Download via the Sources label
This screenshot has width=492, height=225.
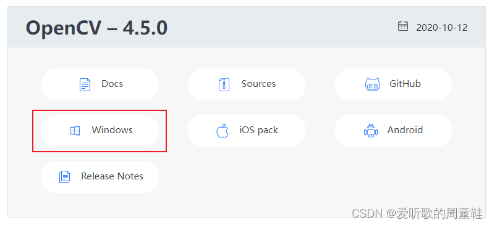258,84
